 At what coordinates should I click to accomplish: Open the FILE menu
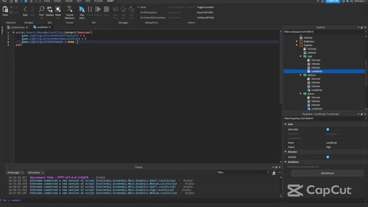click(x=5, y=1)
